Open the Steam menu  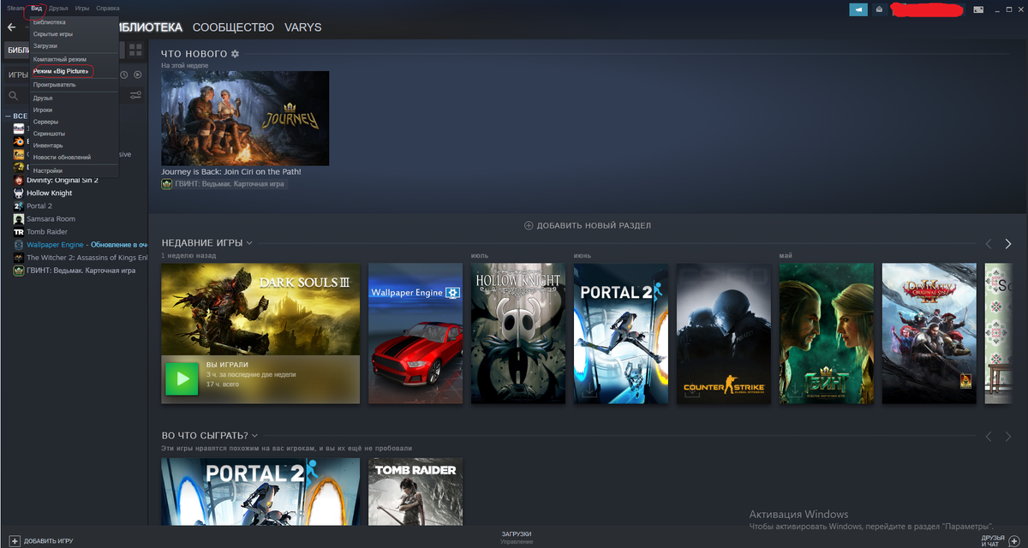click(15, 8)
